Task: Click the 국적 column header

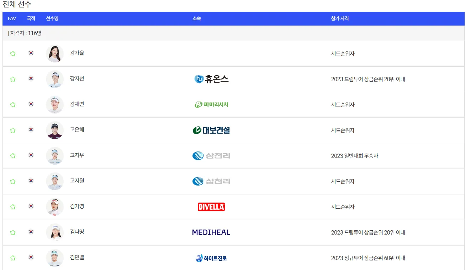Action: (31, 18)
